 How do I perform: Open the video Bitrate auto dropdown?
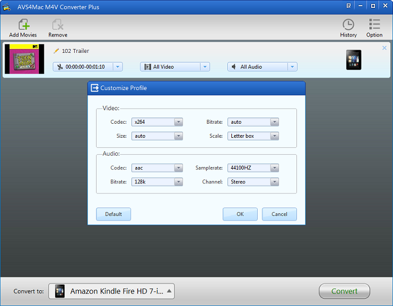pos(253,122)
